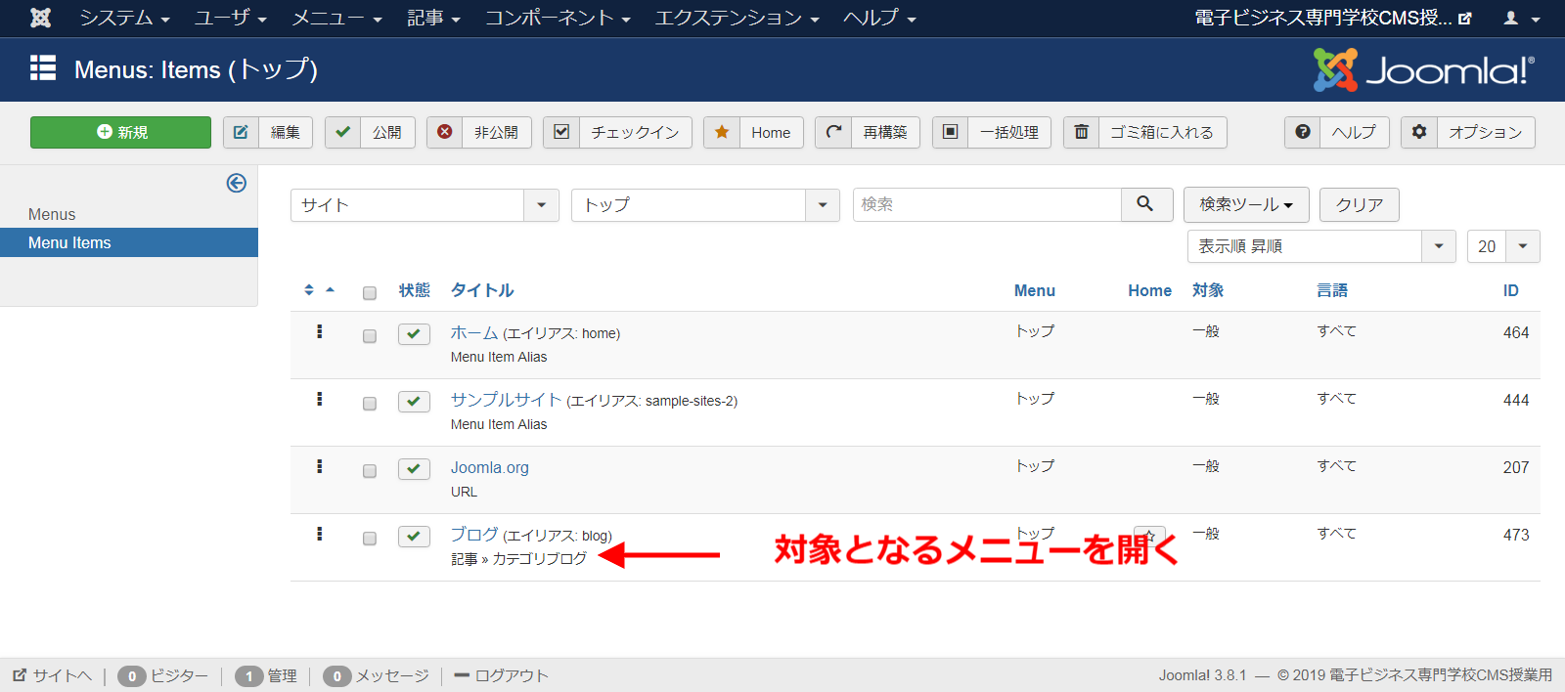Viewport: 1565px width, 692px height.
Task: Collapse sidebar with the circled arrow icon
Action: 236,183
